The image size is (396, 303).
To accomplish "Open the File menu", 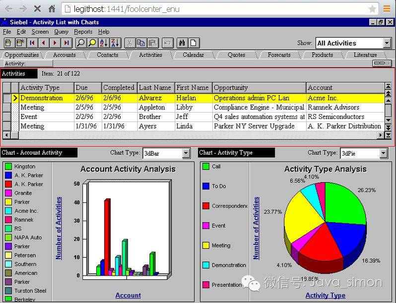I will [x=7, y=32].
